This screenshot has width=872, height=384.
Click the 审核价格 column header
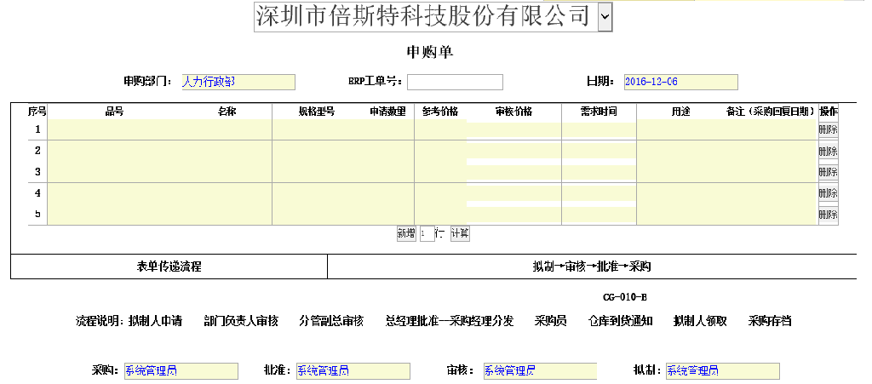pyautogui.click(x=513, y=112)
